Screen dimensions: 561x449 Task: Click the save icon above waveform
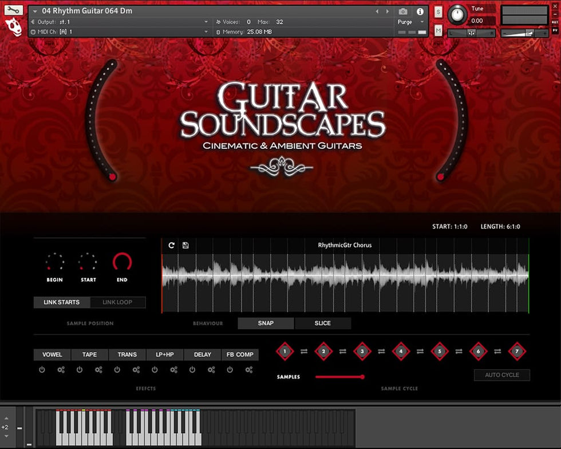point(185,245)
